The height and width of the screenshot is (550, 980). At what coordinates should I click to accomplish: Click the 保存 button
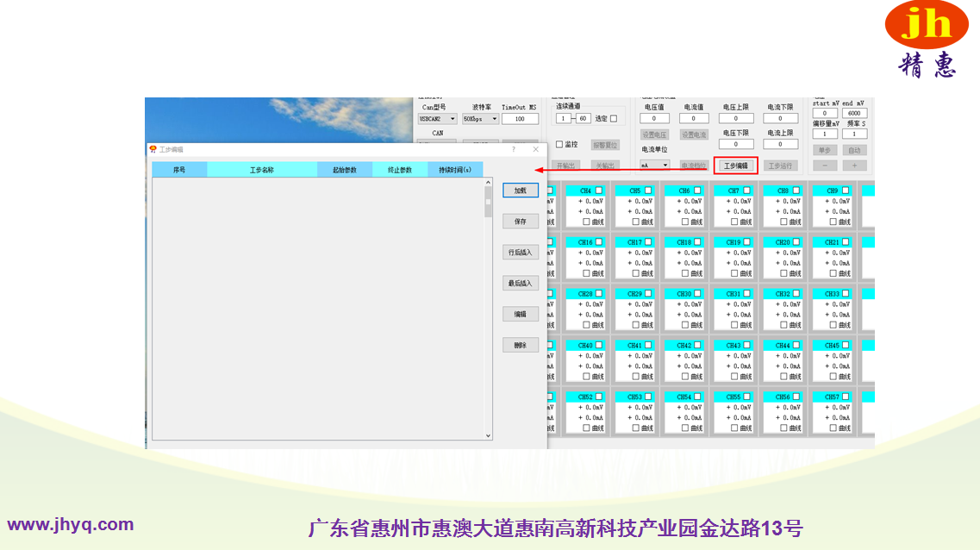521,222
